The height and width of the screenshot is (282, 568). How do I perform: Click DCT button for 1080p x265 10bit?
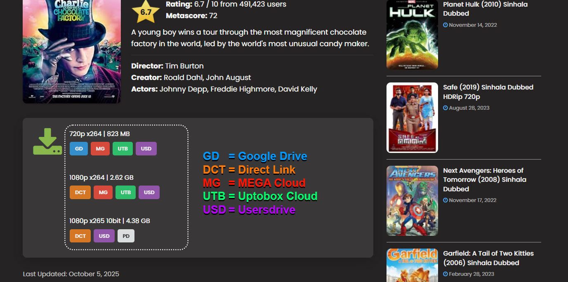pos(80,236)
